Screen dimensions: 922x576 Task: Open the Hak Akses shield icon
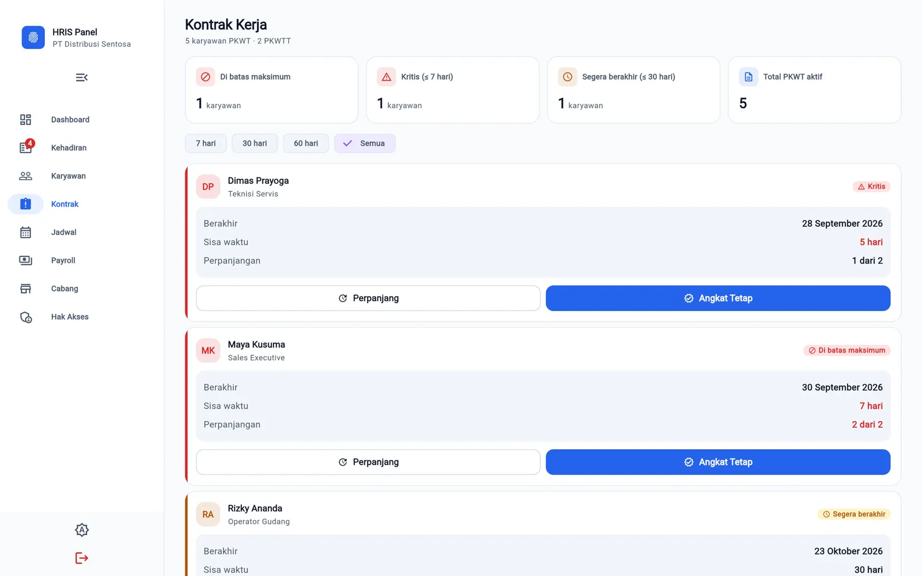[26, 317]
